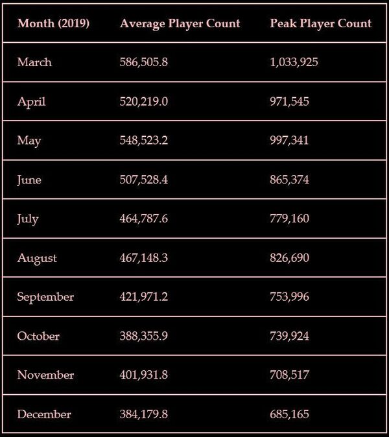Select the August month cell

pos(37,258)
